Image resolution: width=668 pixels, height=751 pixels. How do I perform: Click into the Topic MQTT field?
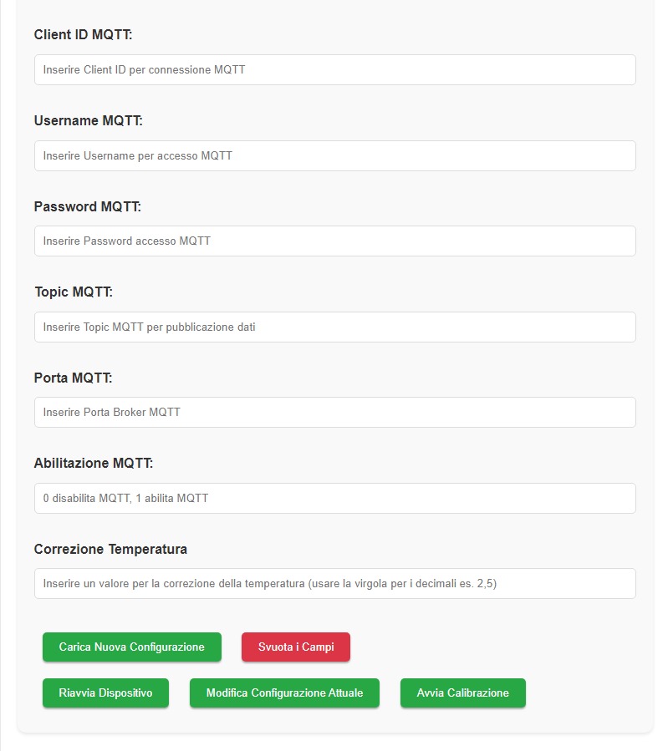pos(335,327)
